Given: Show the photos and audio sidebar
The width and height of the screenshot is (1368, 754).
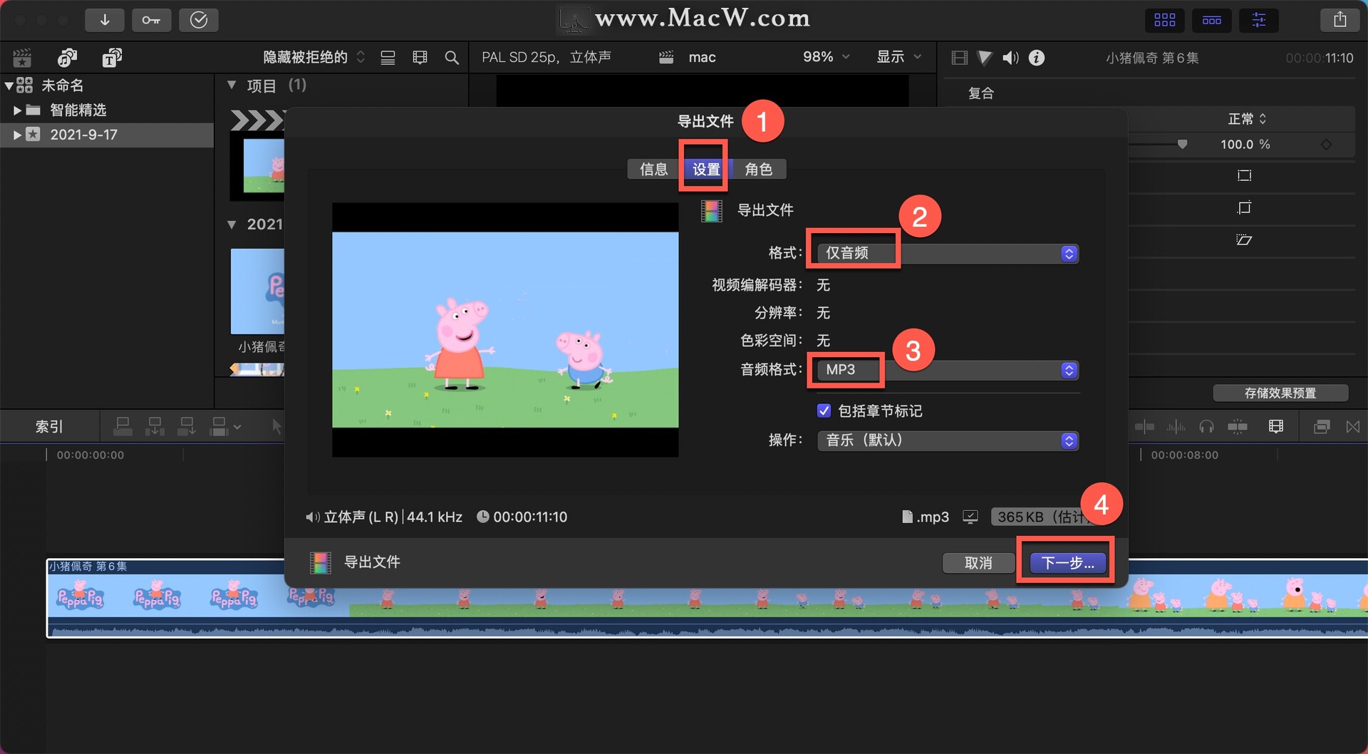Looking at the screenshot, I should click(67, 58).
